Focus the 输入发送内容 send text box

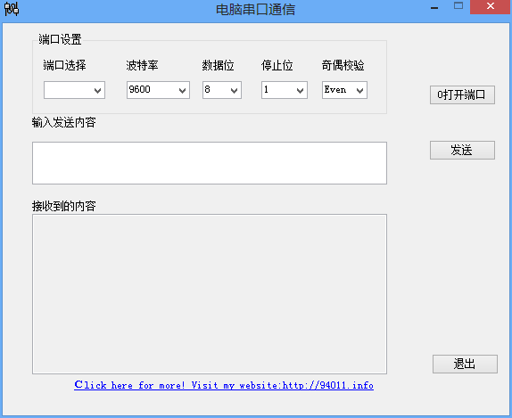point(210,163)
